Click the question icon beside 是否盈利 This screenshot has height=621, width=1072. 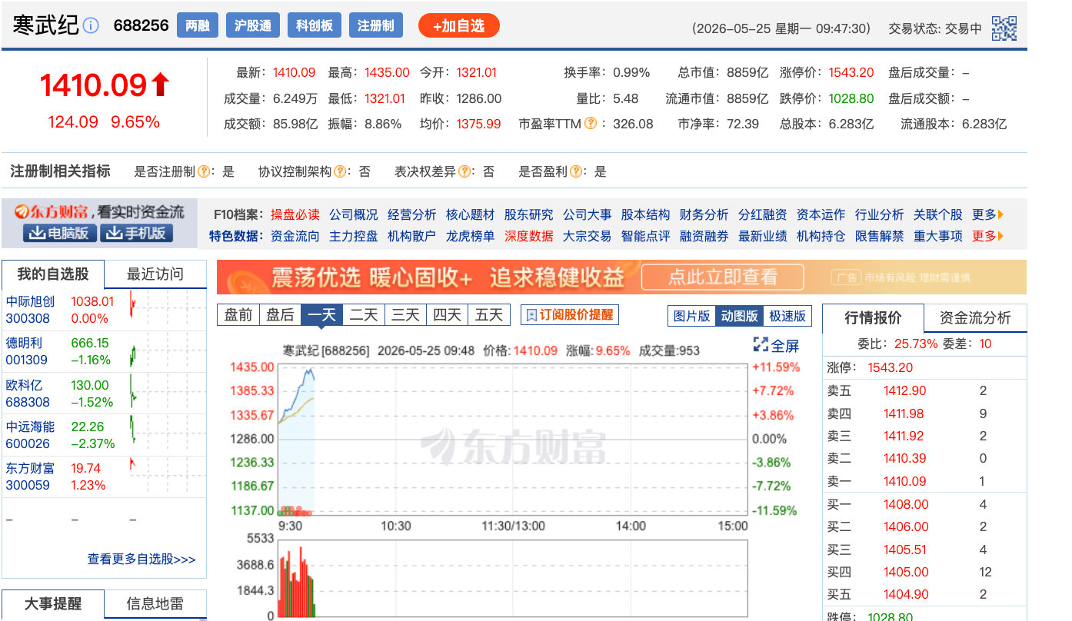(575, 171)
